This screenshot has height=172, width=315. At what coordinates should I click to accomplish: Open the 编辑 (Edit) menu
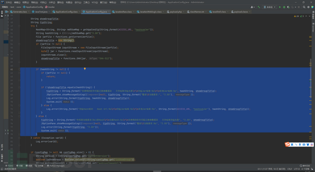[x=17, y=2]
